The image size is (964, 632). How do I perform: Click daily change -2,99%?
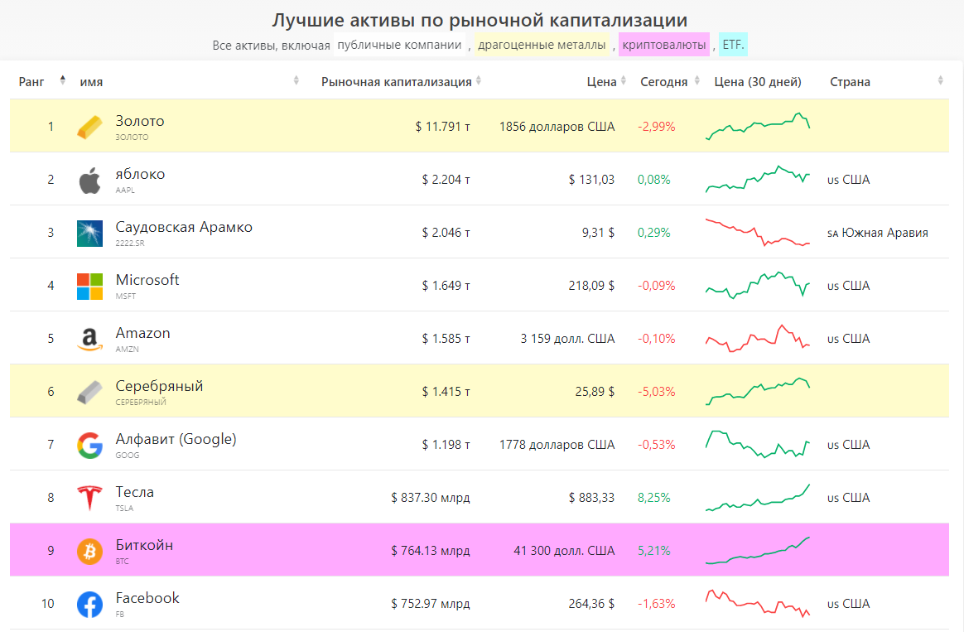point(657,127)
